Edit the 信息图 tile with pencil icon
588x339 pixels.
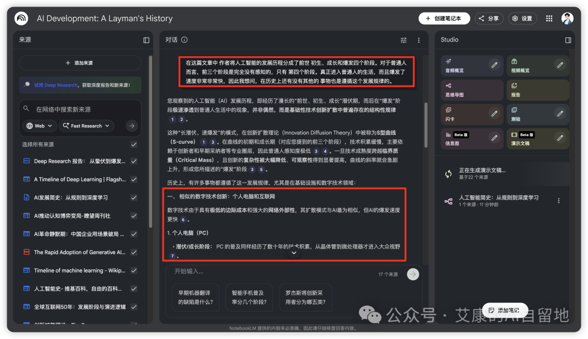point(494,138)
